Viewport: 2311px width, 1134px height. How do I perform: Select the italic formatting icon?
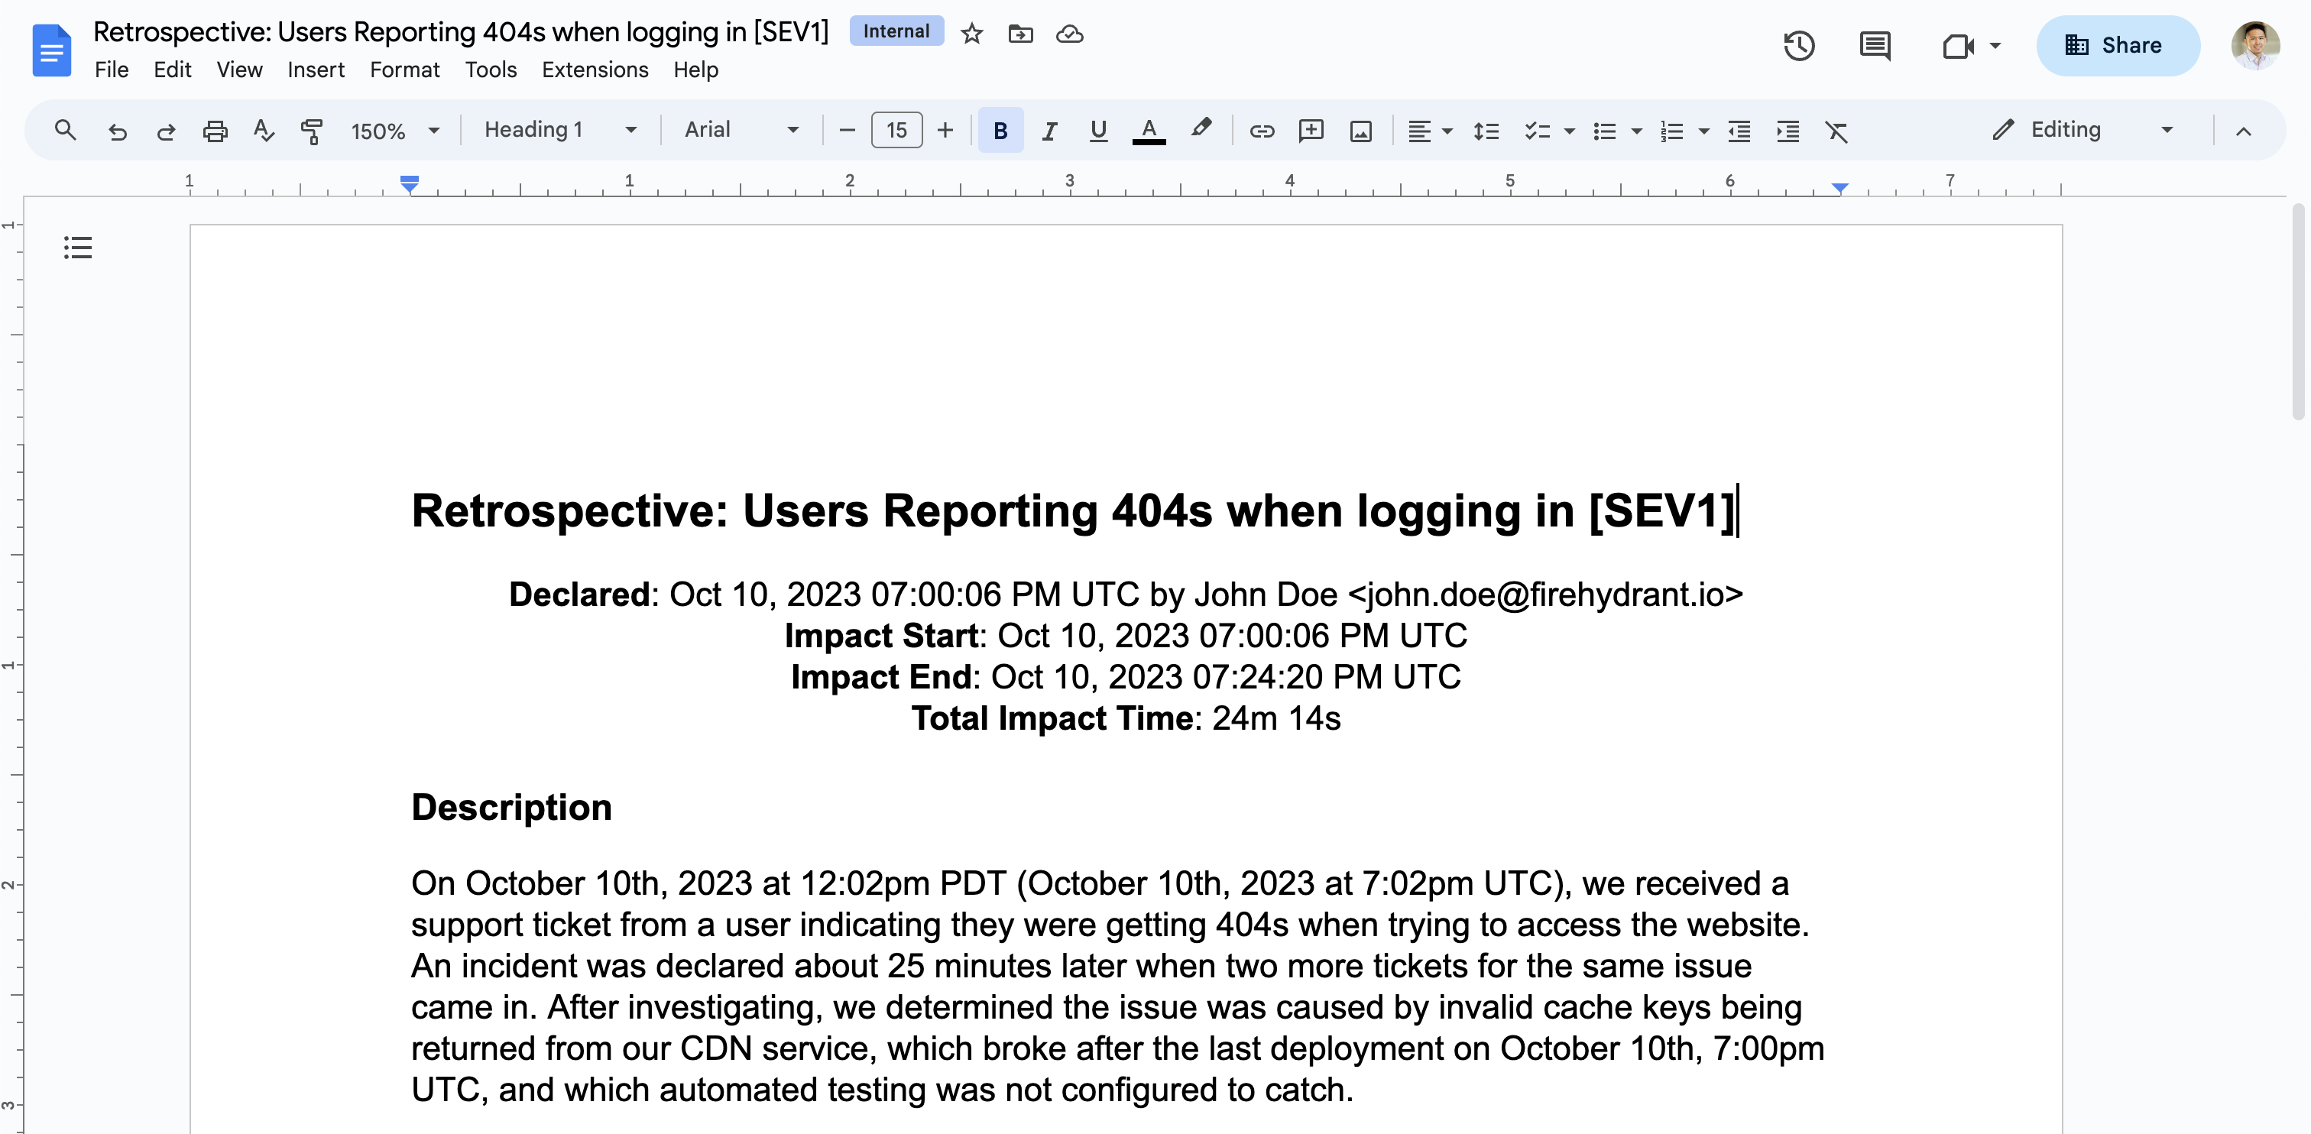1048,131
